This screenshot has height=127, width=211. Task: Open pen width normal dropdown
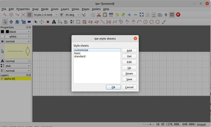[18, 41]
